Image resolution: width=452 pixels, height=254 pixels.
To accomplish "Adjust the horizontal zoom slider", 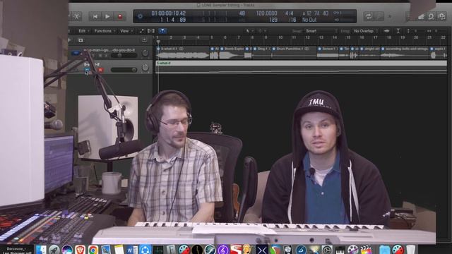I will [436, 31].
